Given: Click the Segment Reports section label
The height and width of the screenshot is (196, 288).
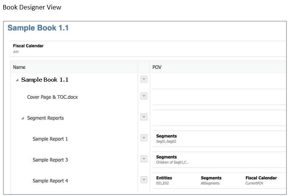Looking at the screenshot, I should tap(45, 118).
